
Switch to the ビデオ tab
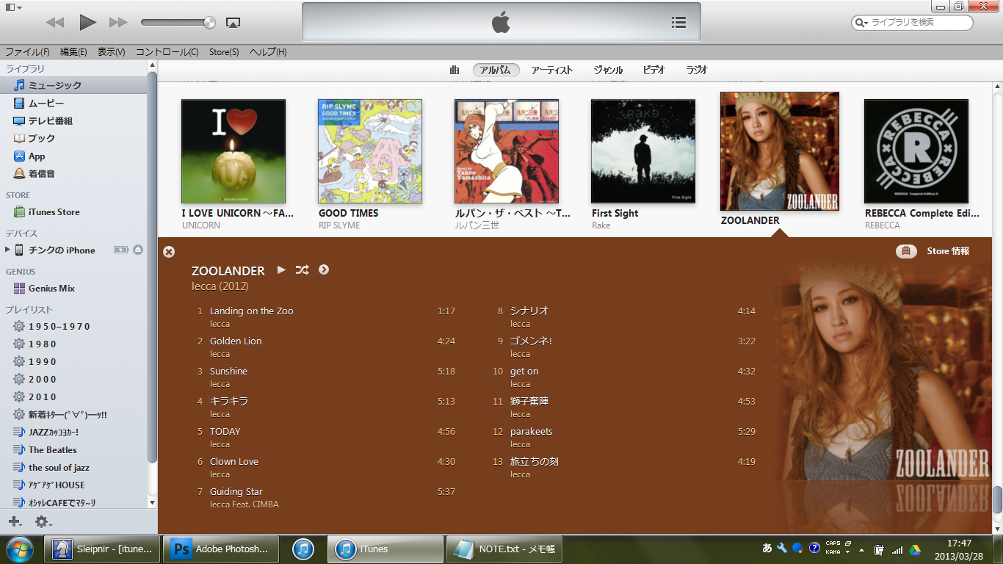pos(654,70)
